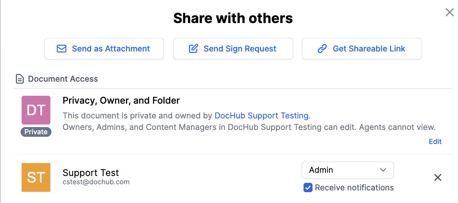Click the pencil icon on Send Sign Request
The image size is (458, 203).
[194, 49]
